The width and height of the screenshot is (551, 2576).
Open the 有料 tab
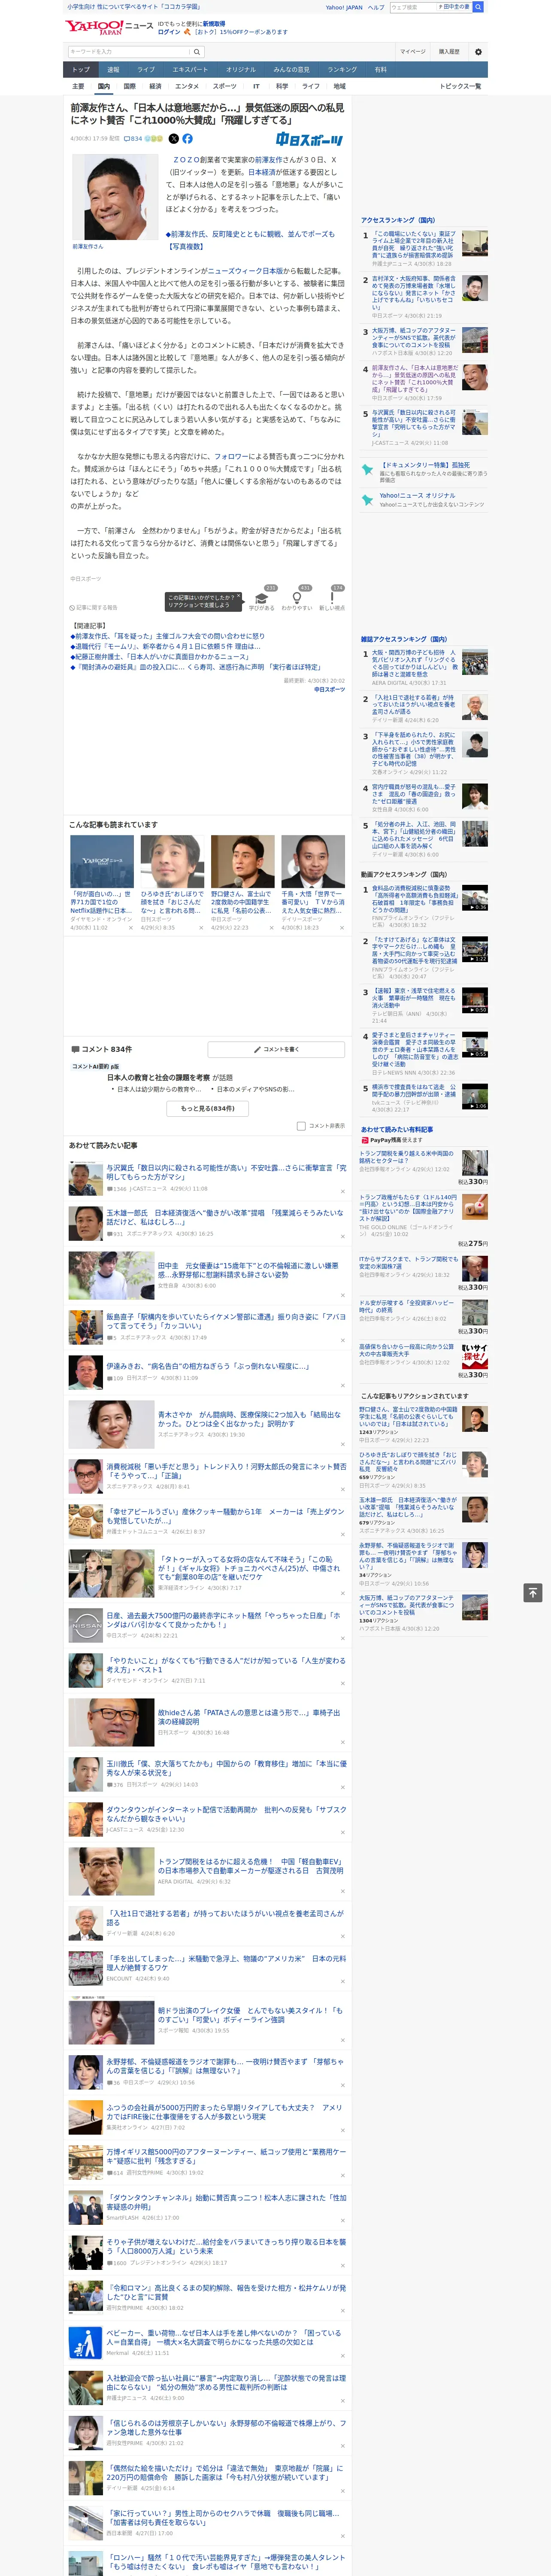[x=380, y=70]
